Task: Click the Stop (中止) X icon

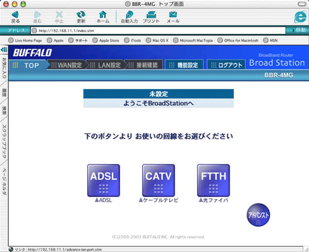Action: pyautogui.click(x=59, y=15)
